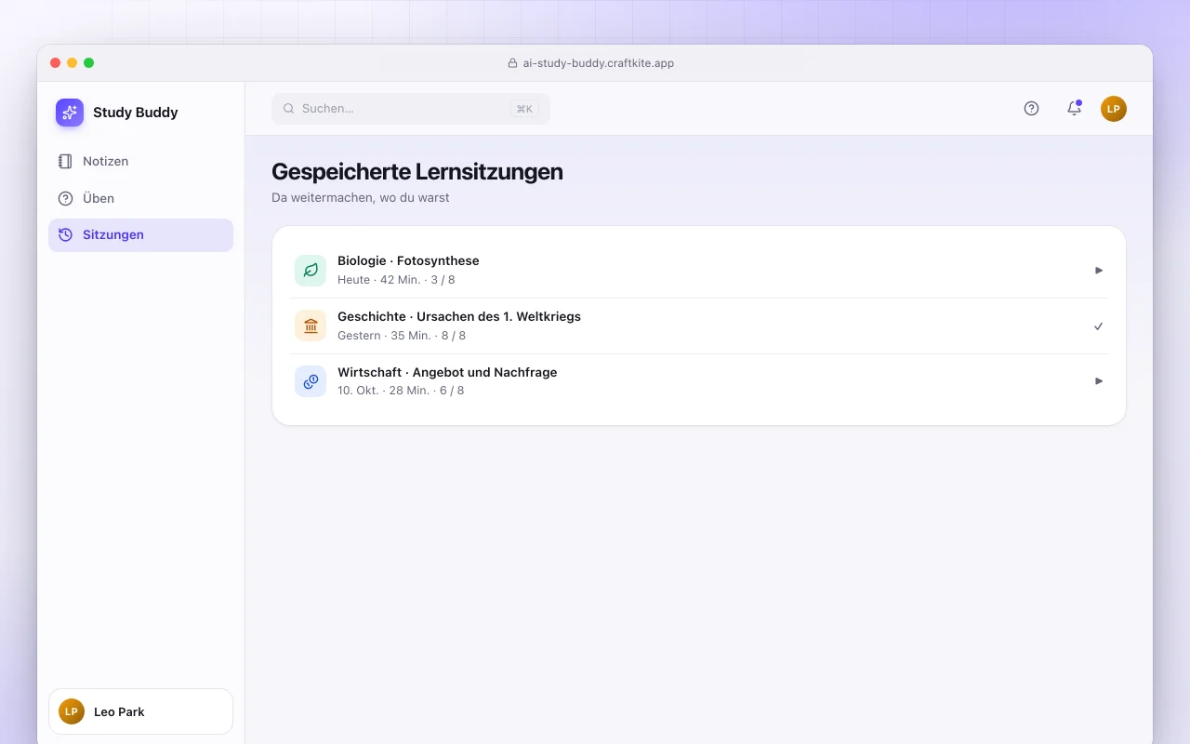
Task: Close the window with the red button
Action: (x=56, y=63)
